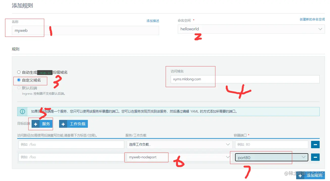Click the 创建新的命名空间 link
330x181 pixels.
point(312,19)
